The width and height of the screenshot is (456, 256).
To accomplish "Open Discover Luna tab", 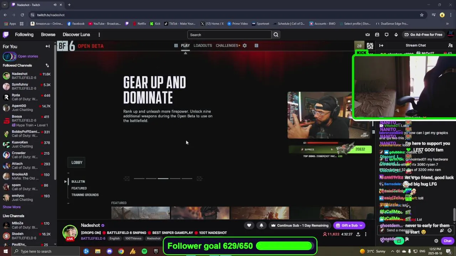I will [x=76, y=34].
